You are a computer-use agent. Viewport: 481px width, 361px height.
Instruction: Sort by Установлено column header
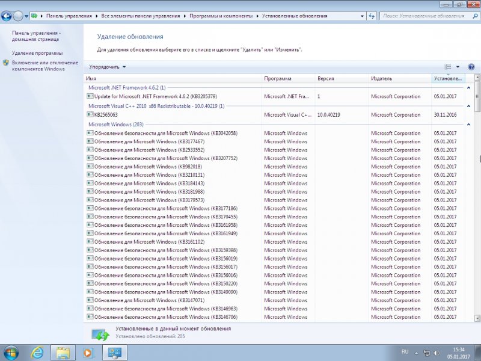coord(448,79)
